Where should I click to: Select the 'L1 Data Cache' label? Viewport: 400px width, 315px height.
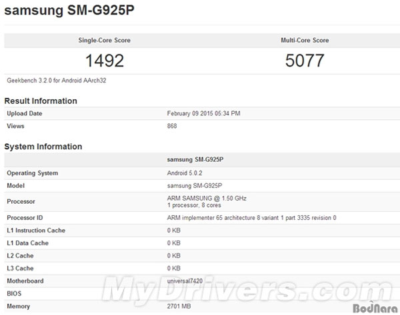click(x=27, y=243)
